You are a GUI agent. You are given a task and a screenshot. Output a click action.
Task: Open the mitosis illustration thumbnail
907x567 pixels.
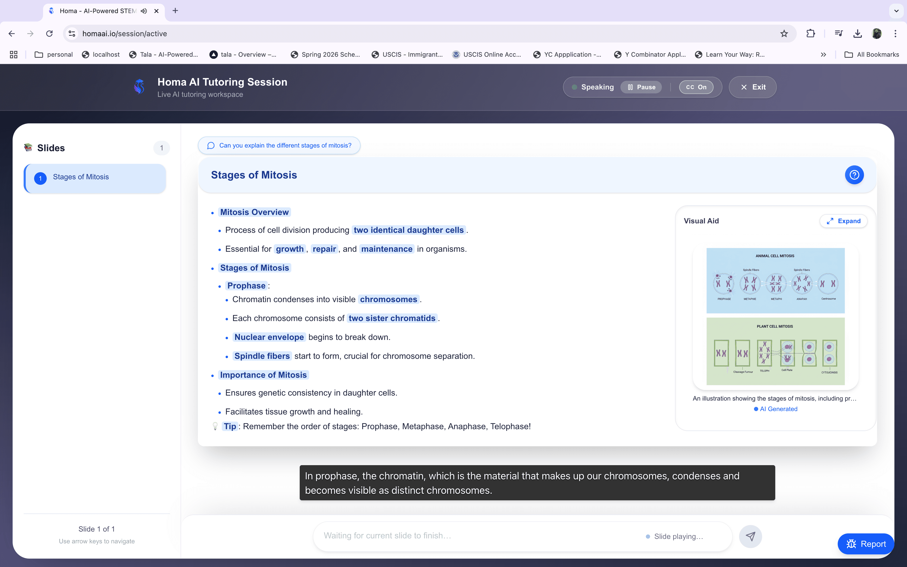pyautogui.click(x=775, y=316)
